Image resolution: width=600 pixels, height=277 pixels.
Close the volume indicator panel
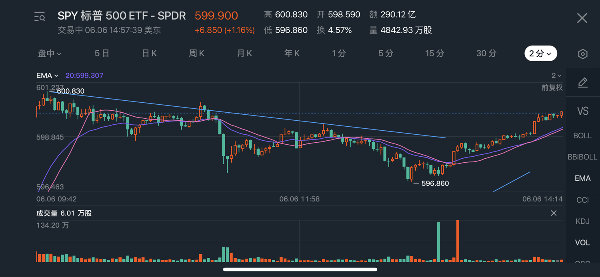pyautogui.click(x=554, y=213)
